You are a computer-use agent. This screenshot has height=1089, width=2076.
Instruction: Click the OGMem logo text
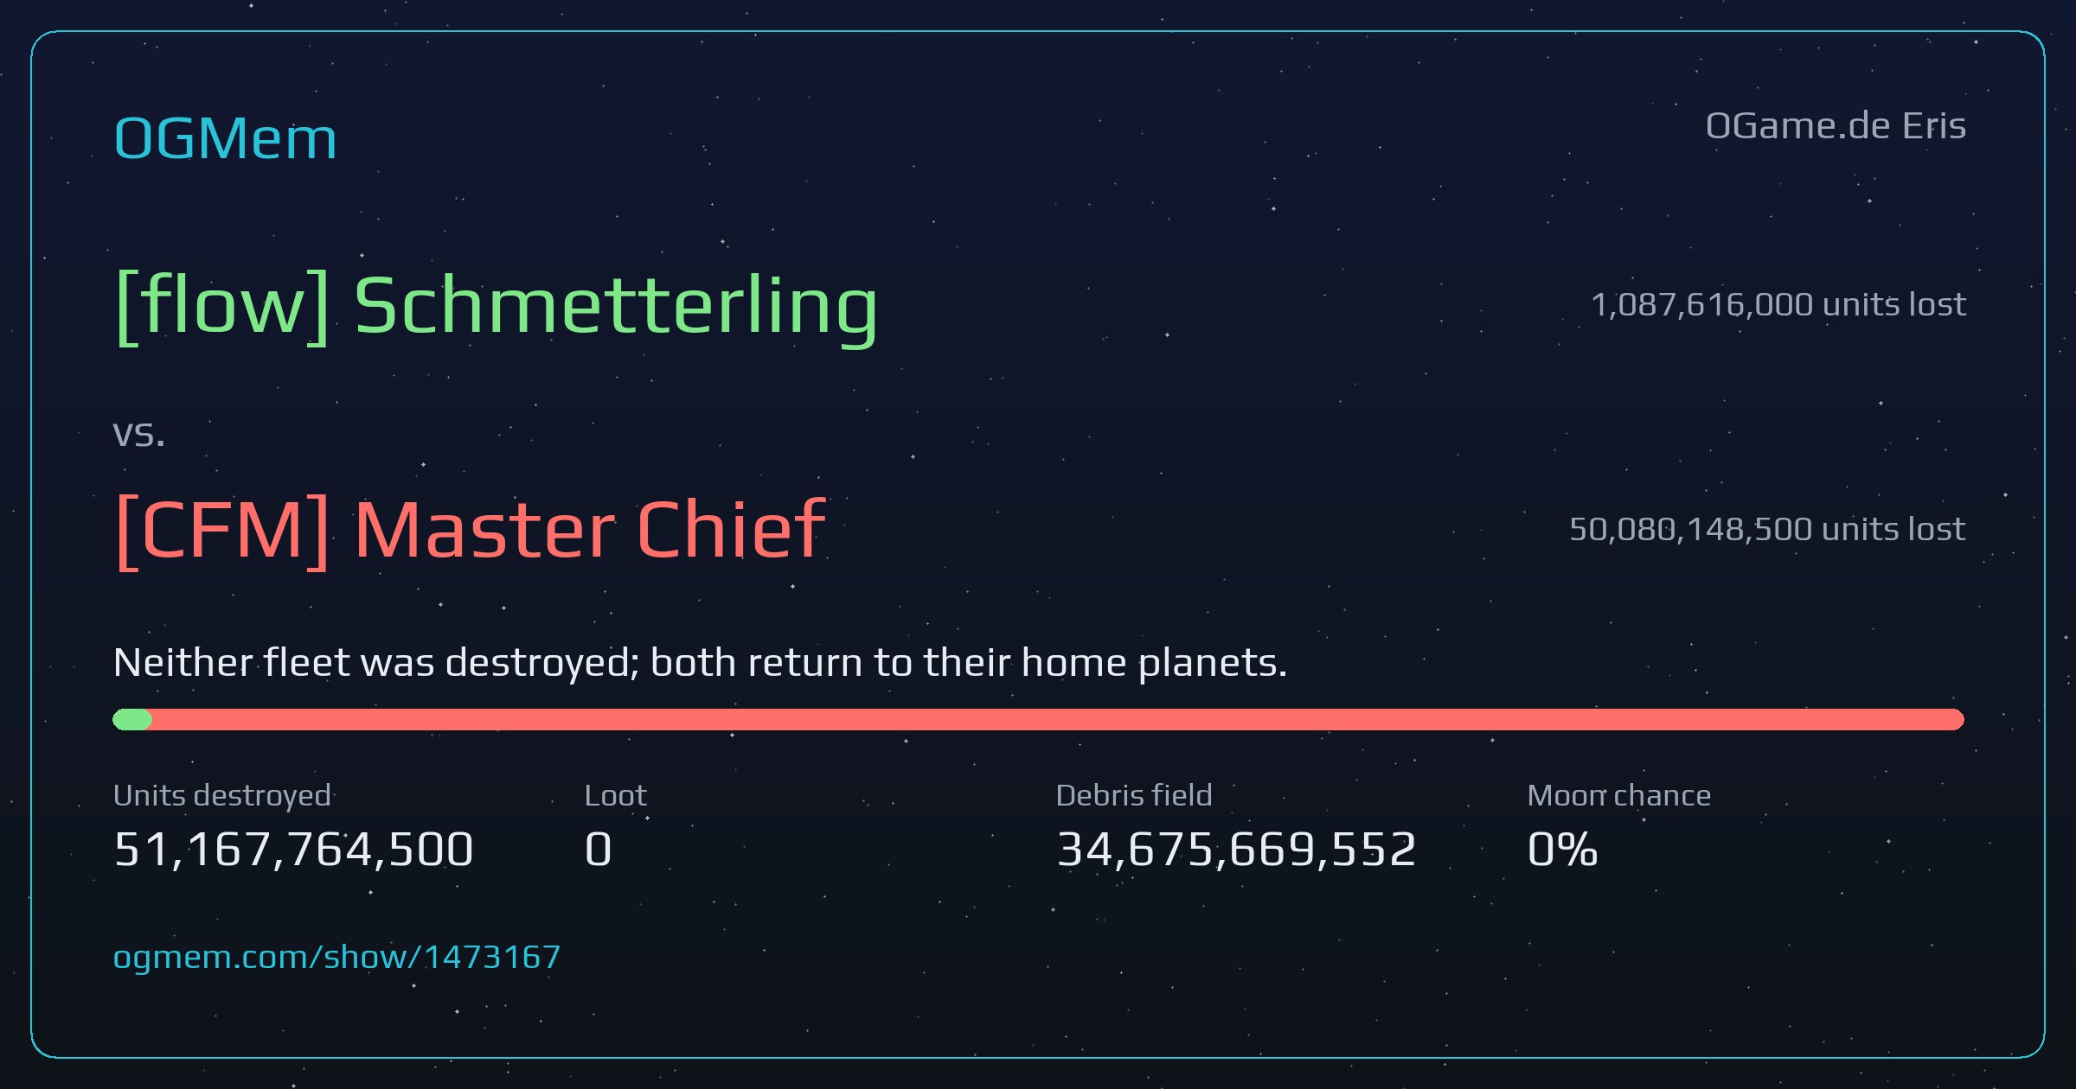226,138
